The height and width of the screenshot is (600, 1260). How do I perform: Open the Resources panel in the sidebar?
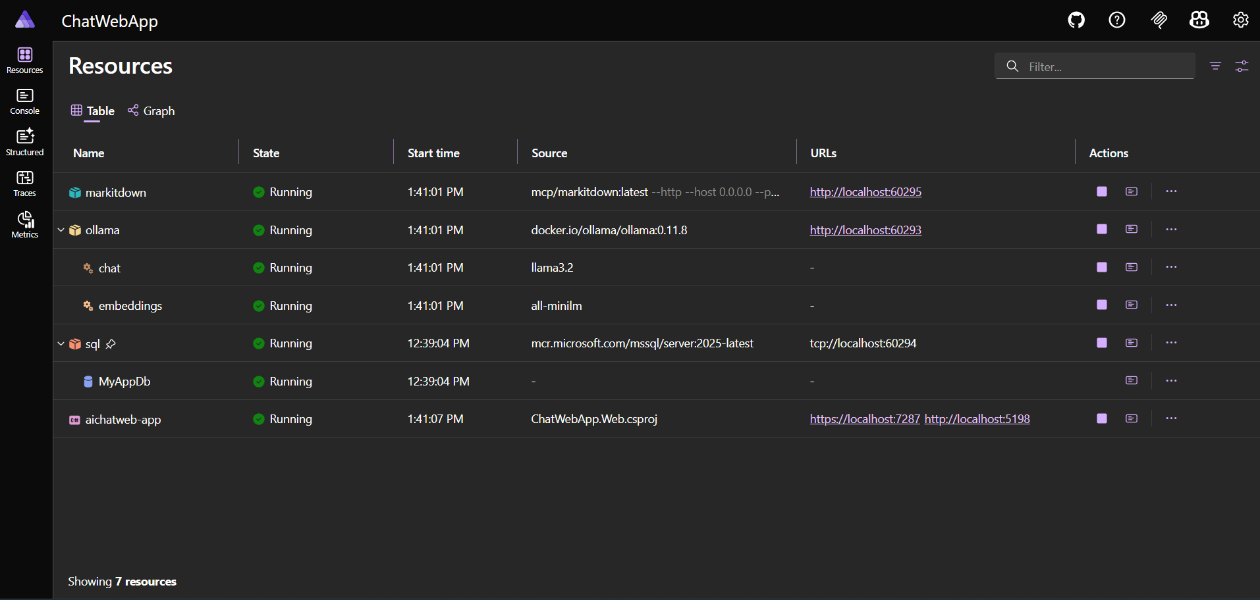click(x=24, y=59)
